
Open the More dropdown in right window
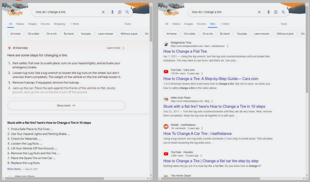225,24
